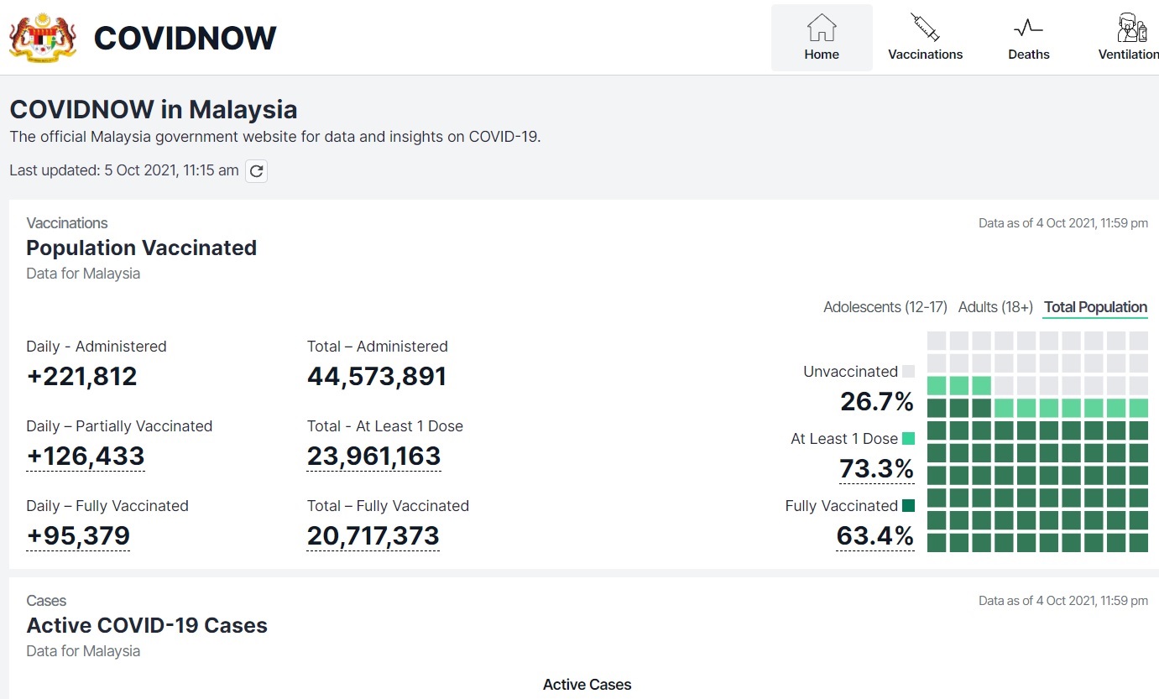Go to Home via house icon
Viewport: 1159px width, 699px height.
coord(821,29)
